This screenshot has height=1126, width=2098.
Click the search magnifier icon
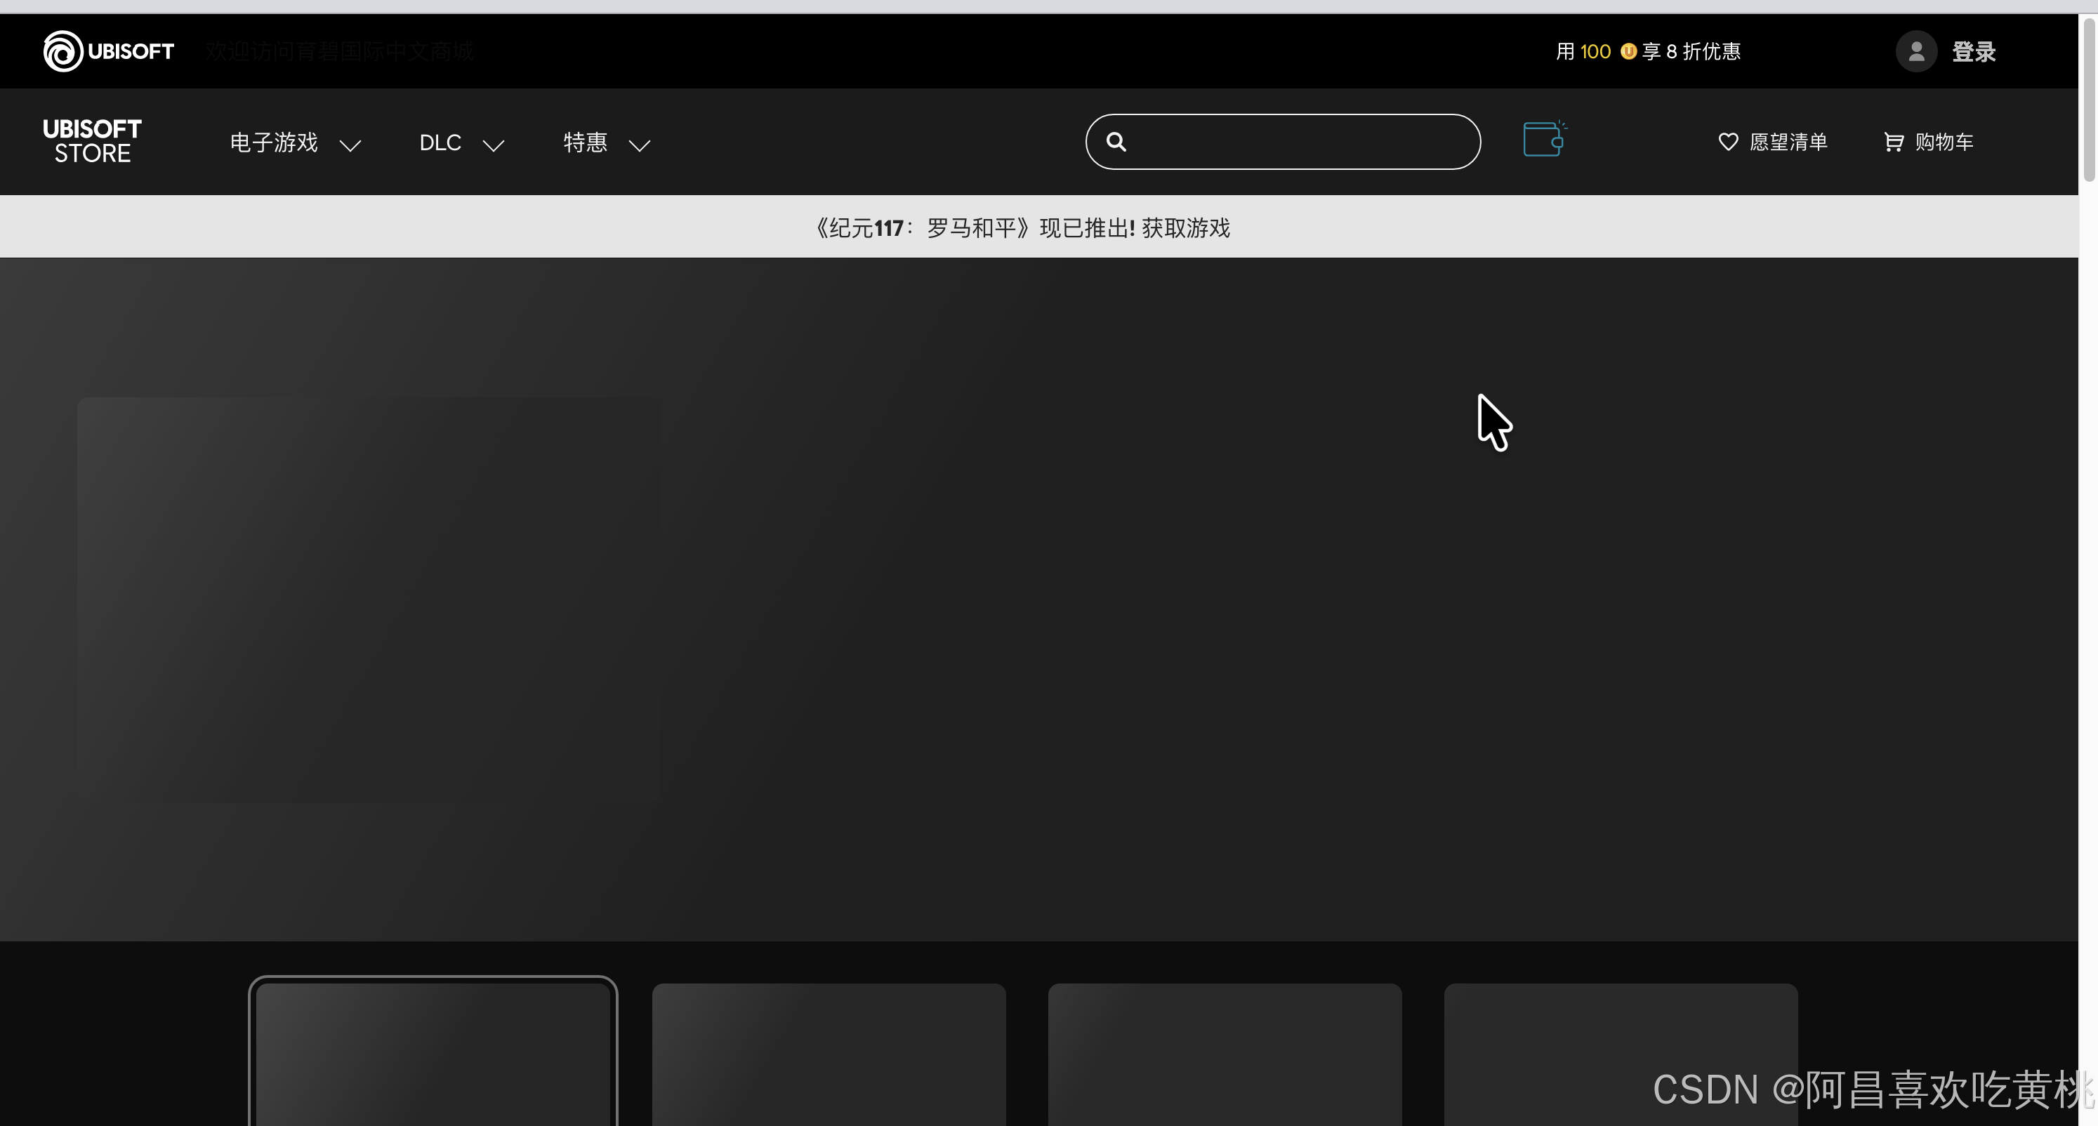click(1116, 142)
